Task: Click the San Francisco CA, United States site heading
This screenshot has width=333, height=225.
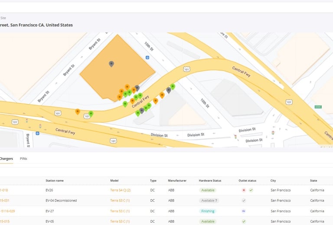Action: pos(36,25)
